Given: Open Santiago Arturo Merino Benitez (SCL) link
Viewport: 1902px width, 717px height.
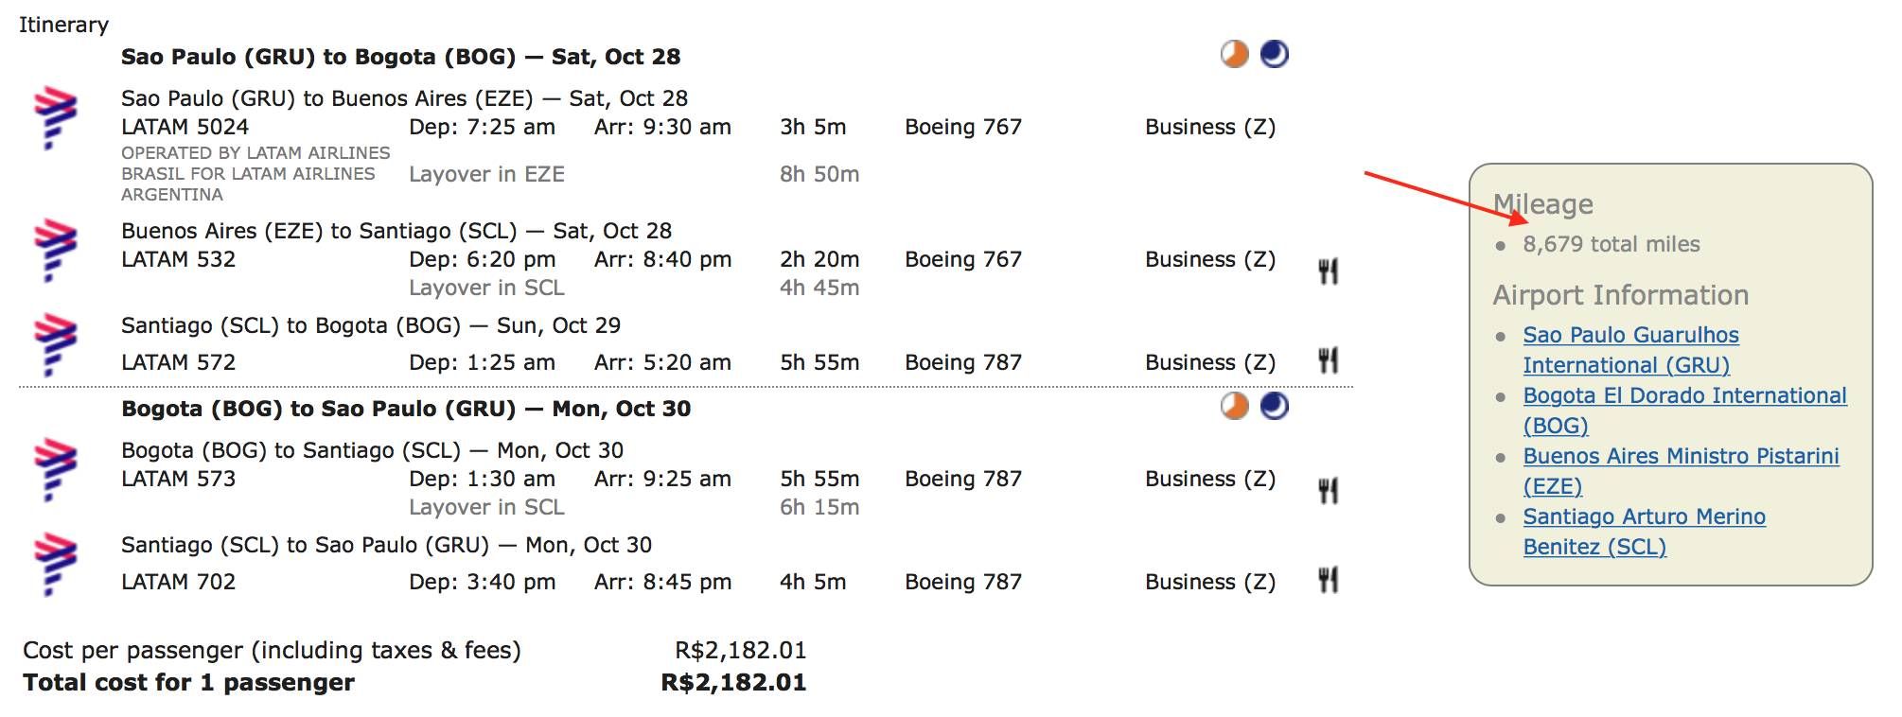Looking at the screenshot, I should [x=1644, y=532].
